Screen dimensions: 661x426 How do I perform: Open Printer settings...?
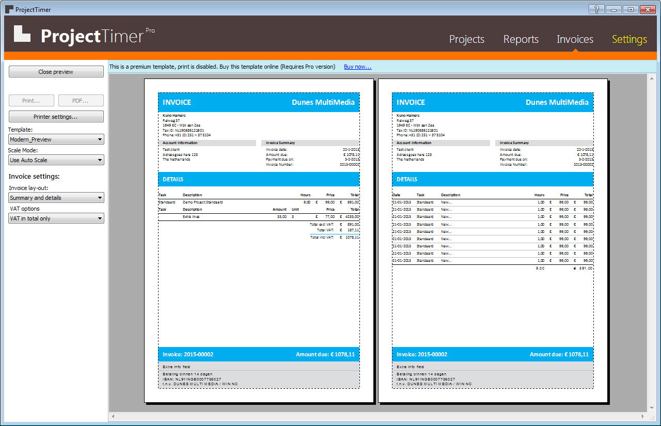pyautogui.click(x=56, y=117)
